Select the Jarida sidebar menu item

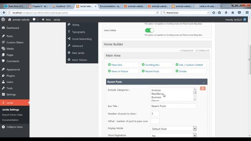pos(15,103)
